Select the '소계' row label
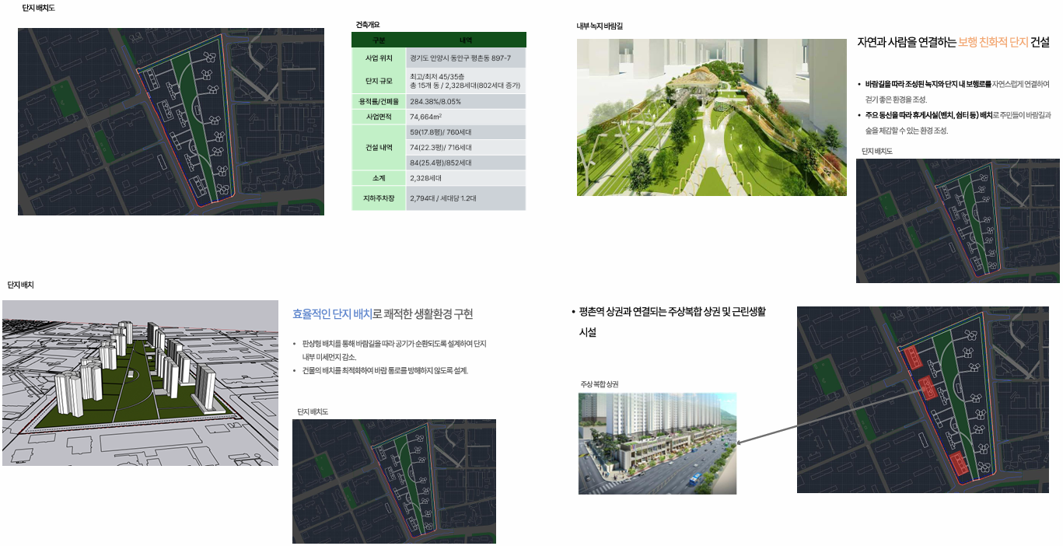The image size is (1063, 546). (379, 178)
